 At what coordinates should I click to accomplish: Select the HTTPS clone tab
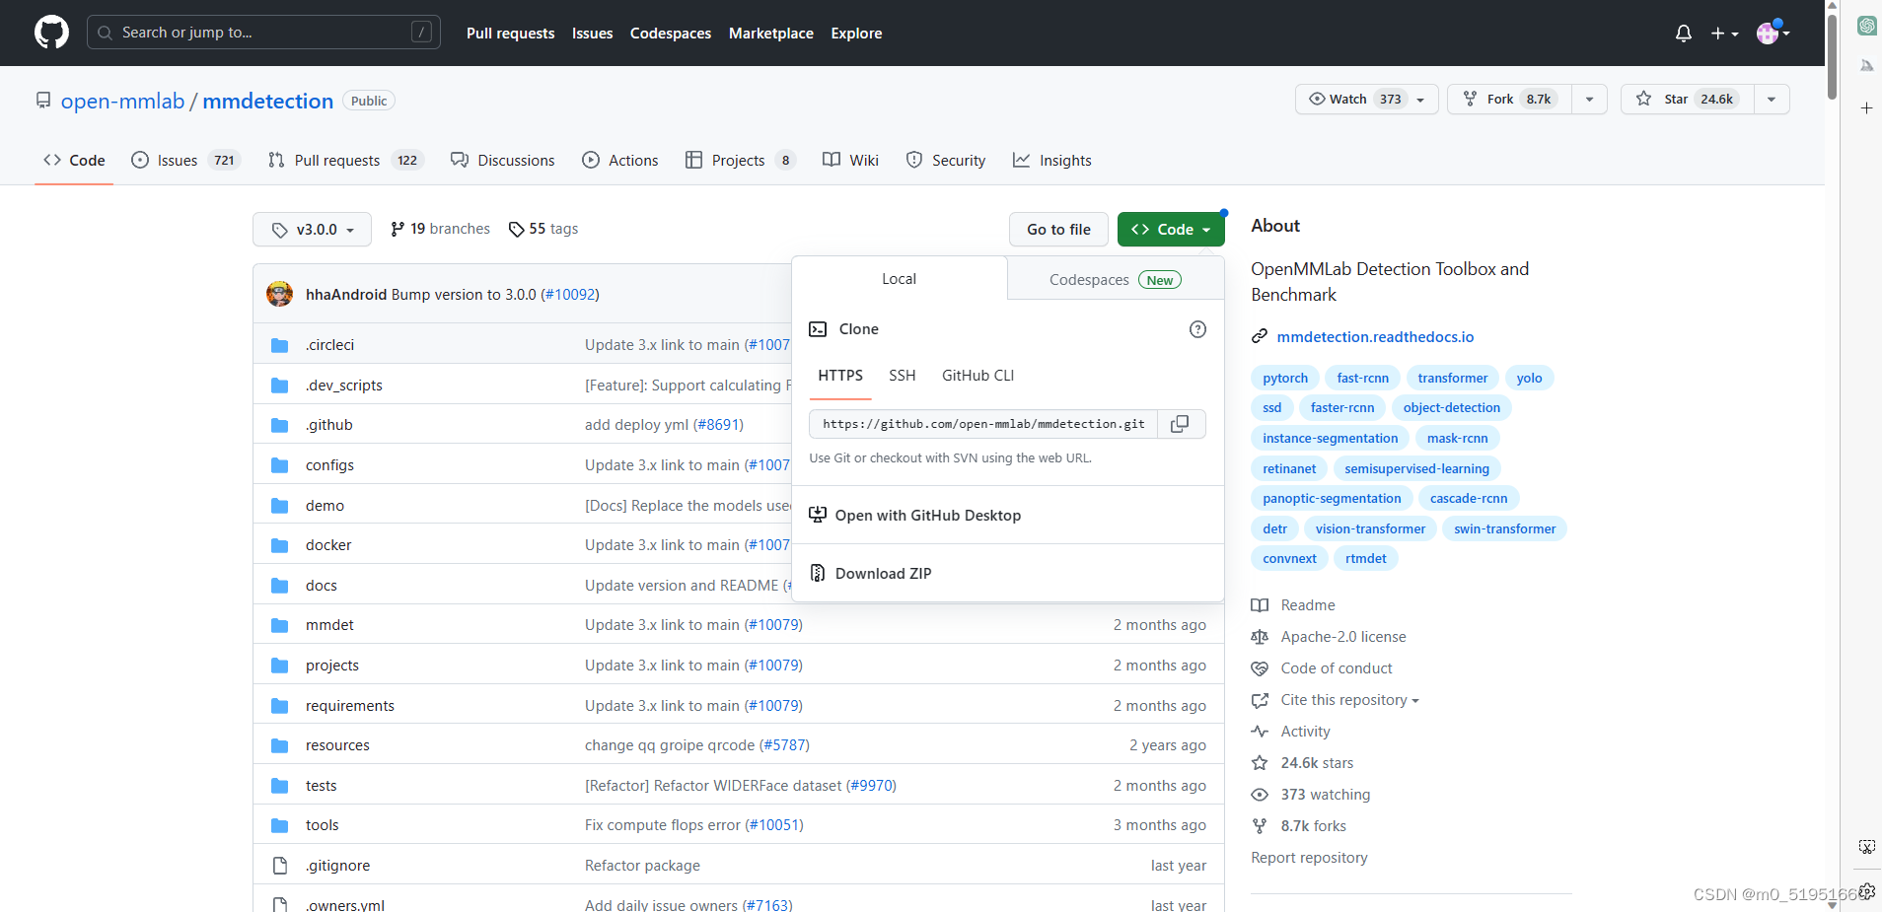(840, 376)
